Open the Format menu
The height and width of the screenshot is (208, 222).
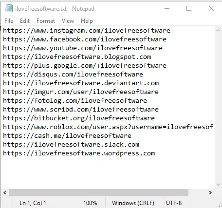46,21
